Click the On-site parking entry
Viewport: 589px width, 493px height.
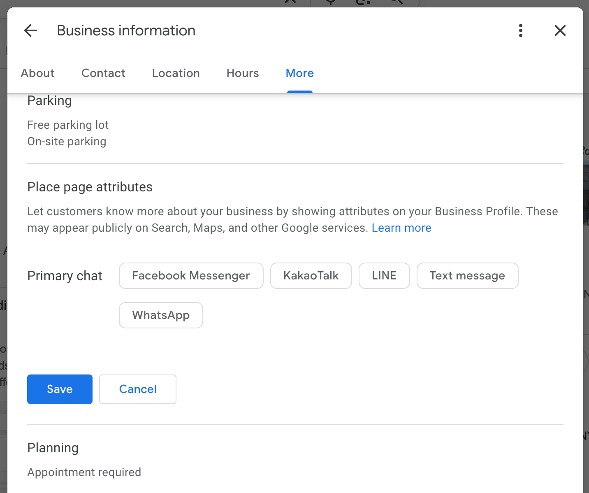pos(67,141)
